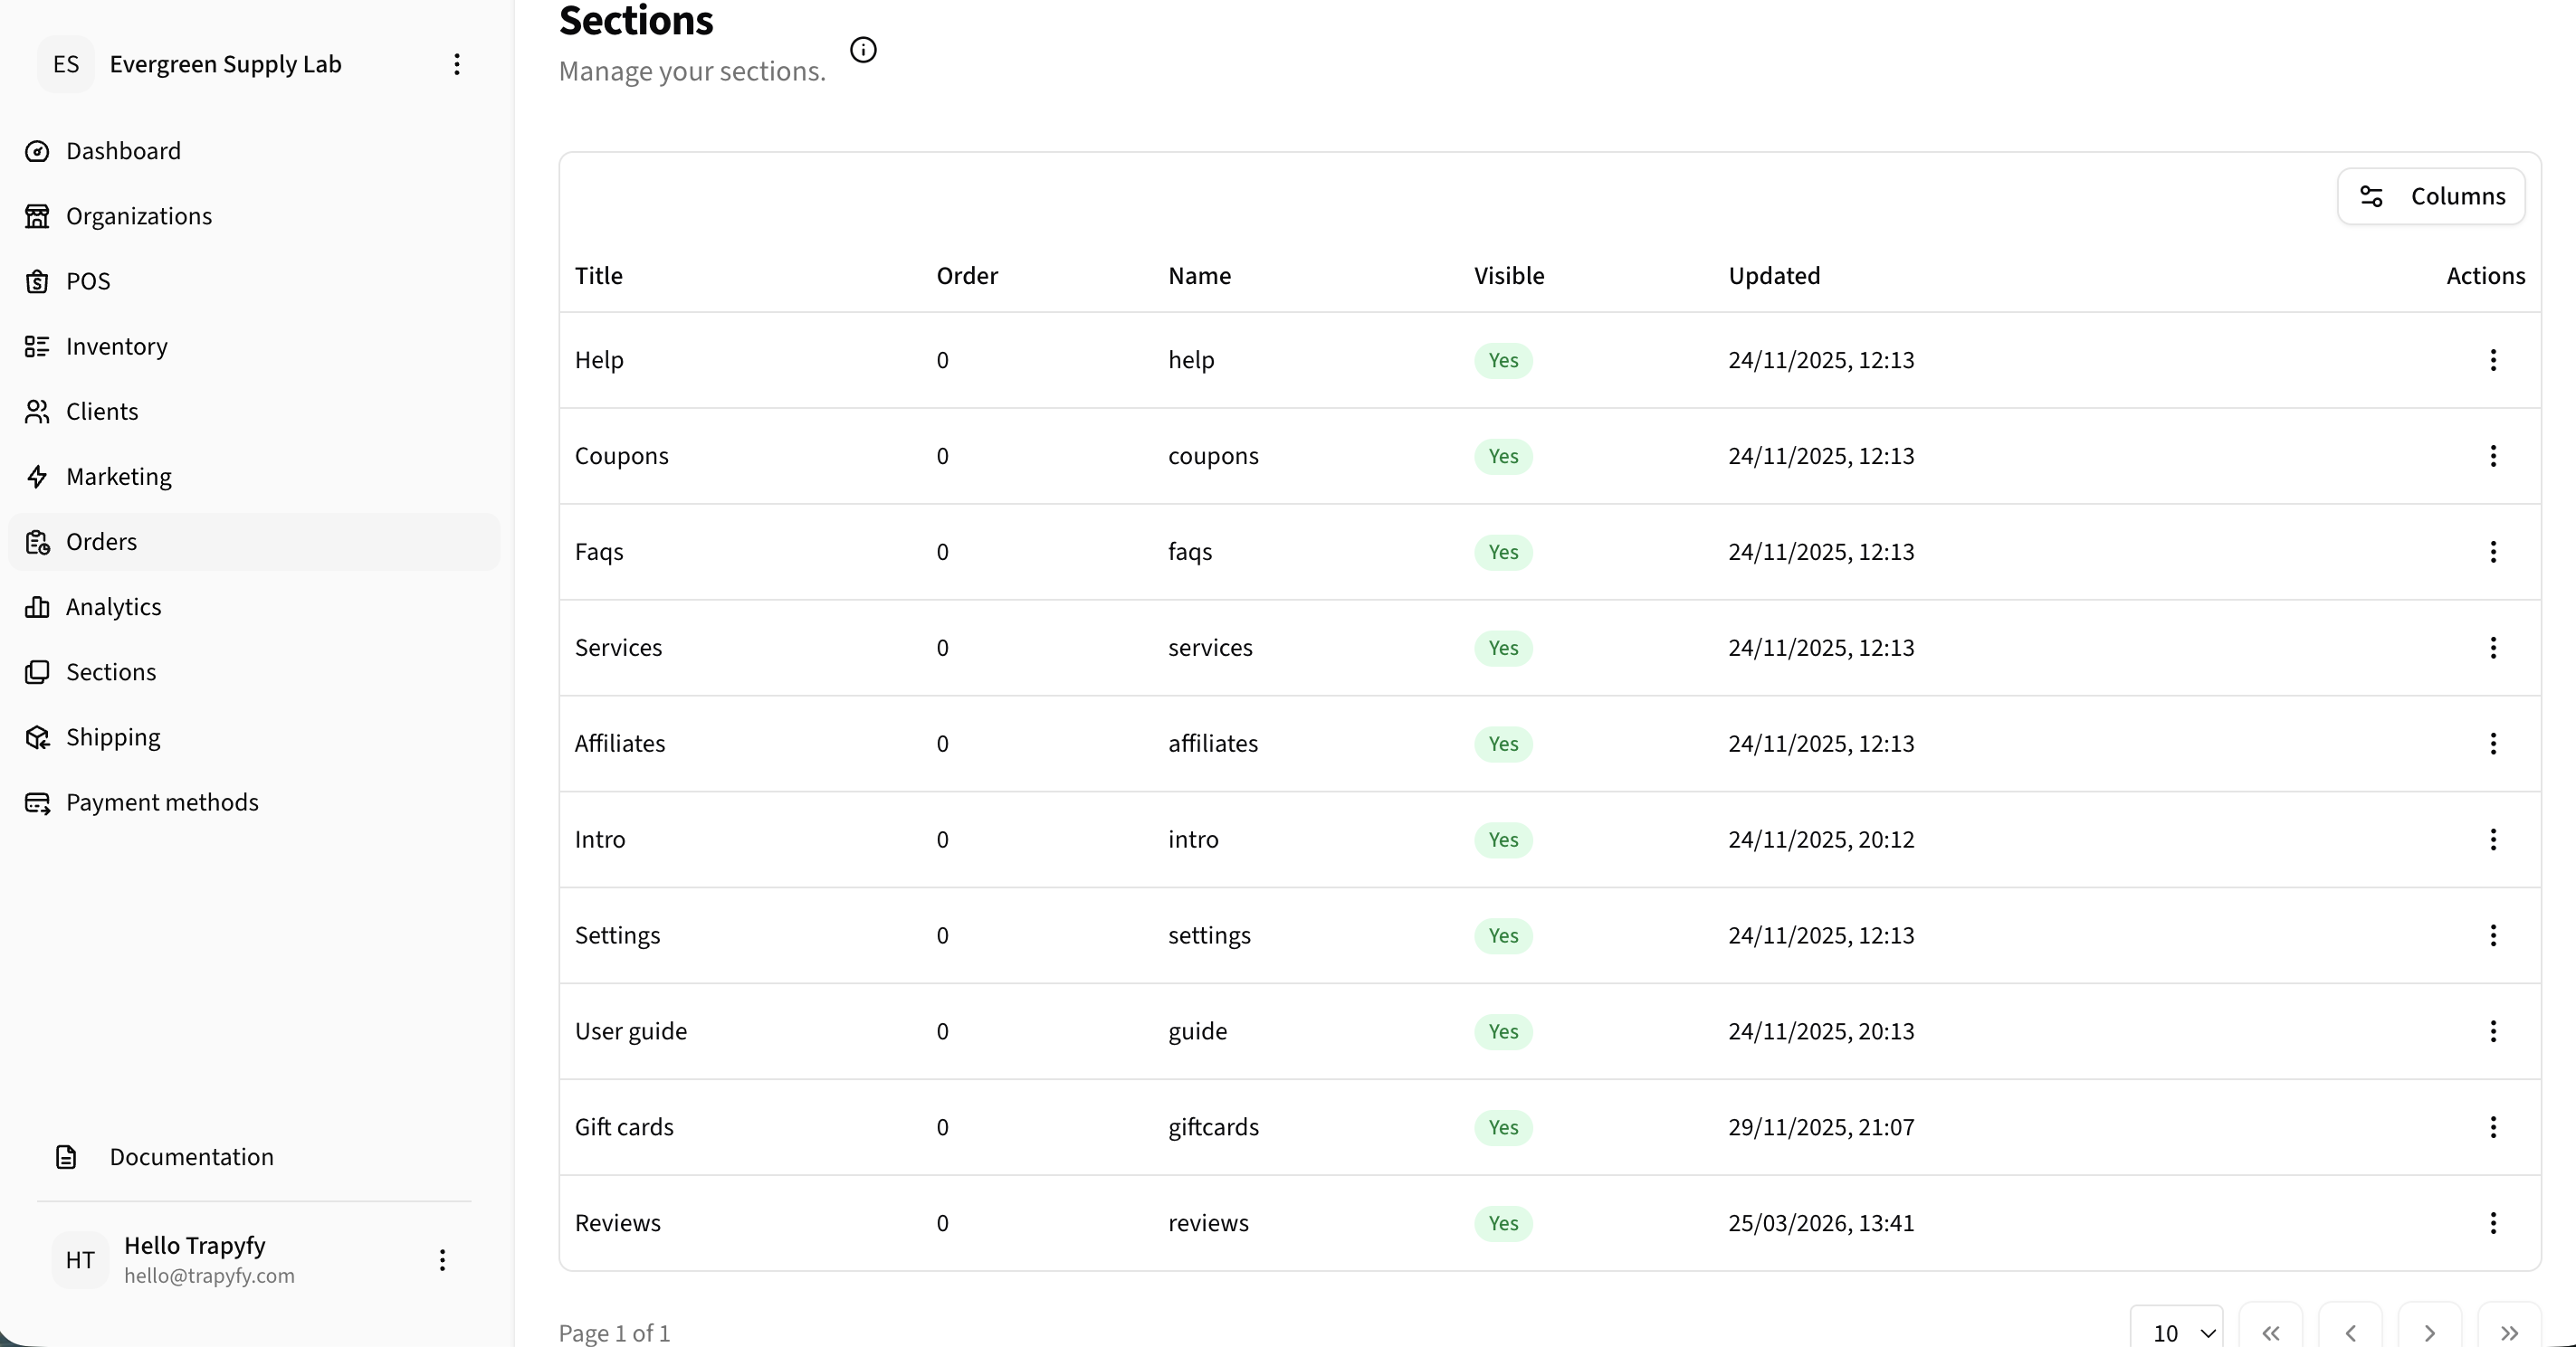Click the Analytics bar chart icon
Image resolution: width=2576 pixels, height=1347 pixels.
37,606
